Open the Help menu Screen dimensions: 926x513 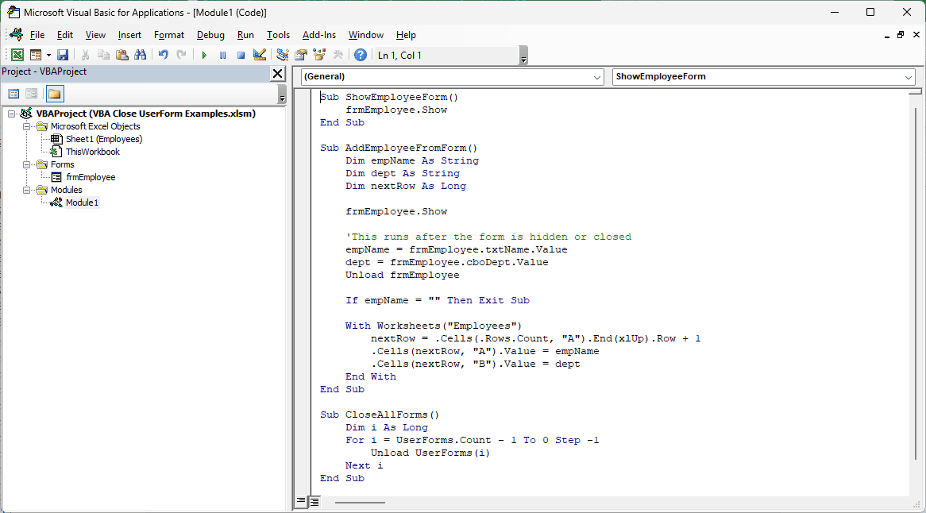tap(406, 35)
